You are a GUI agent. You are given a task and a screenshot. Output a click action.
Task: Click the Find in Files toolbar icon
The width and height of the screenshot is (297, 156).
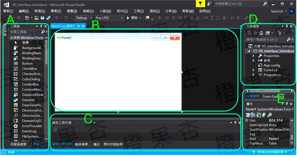(x=147, y=18)
